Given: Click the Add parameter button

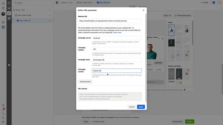Looking at the screenshot, I should coord(85,82).
